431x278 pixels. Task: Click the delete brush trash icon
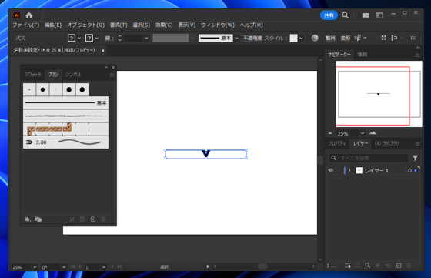pyautogui.click(x=103, y=219)
